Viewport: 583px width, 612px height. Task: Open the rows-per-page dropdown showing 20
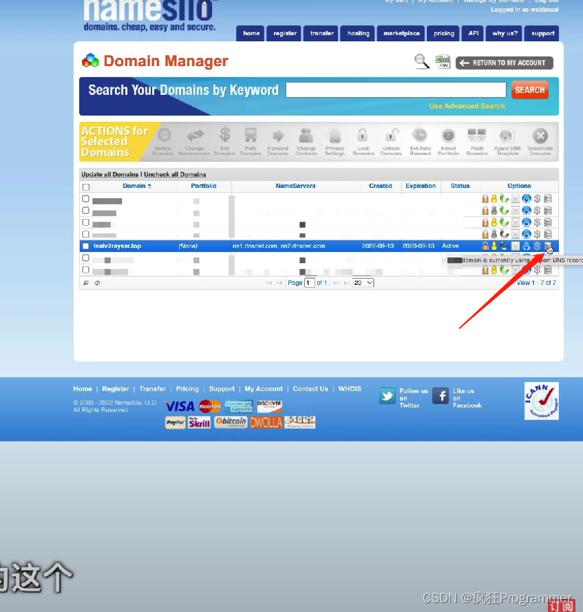363,283
